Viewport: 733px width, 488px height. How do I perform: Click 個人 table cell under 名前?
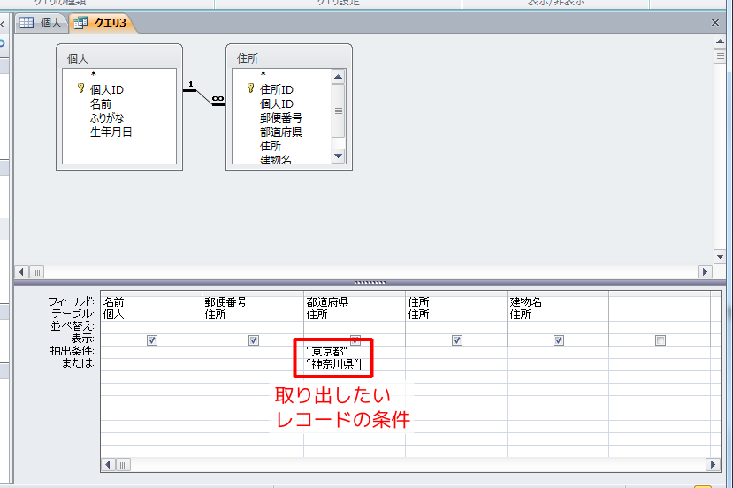pos(151,315)
